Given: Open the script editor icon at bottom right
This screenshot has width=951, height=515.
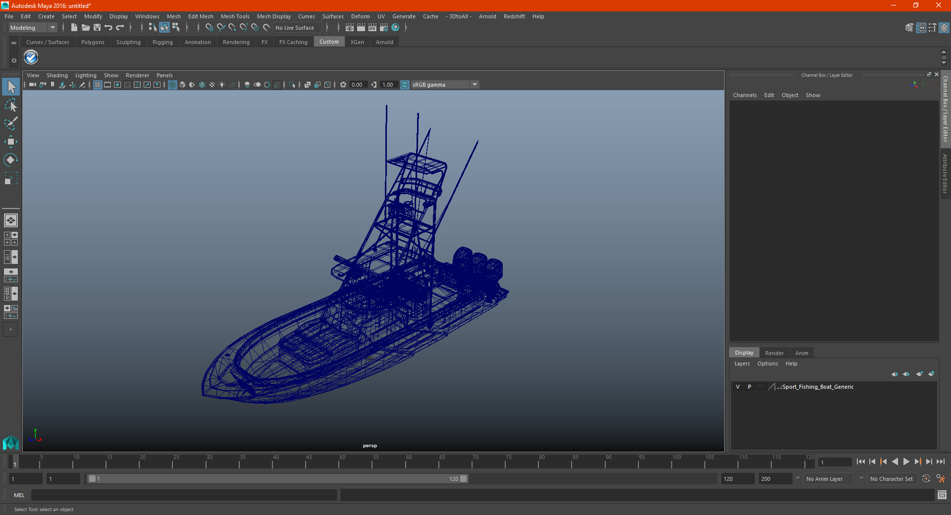Looking at the screenshot, I should click(x=942, y=495).
